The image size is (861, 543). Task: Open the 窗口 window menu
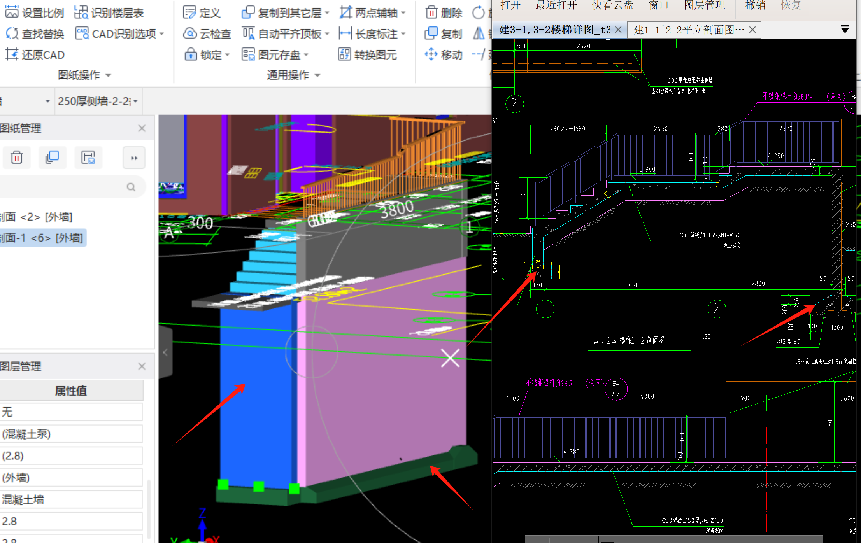pyautogui.click(x=658, y=5)
